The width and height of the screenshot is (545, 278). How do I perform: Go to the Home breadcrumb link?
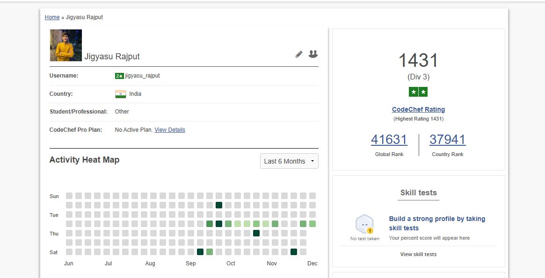coord(52,17)
